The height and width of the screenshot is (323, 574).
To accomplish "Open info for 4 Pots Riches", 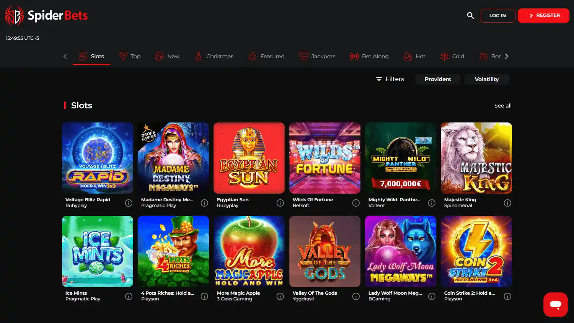I will (x=204, y=296).
